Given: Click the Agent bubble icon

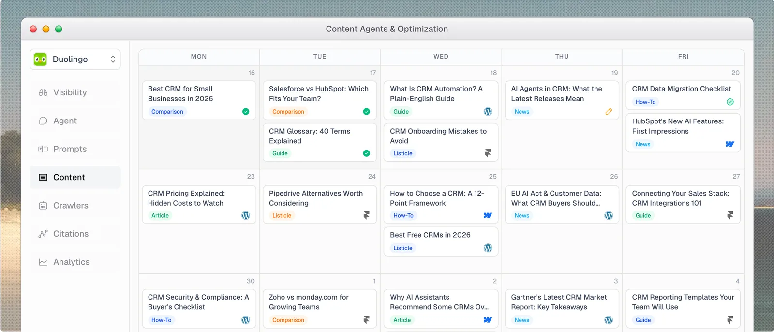Looking at the screenshot, I should 43,121.
